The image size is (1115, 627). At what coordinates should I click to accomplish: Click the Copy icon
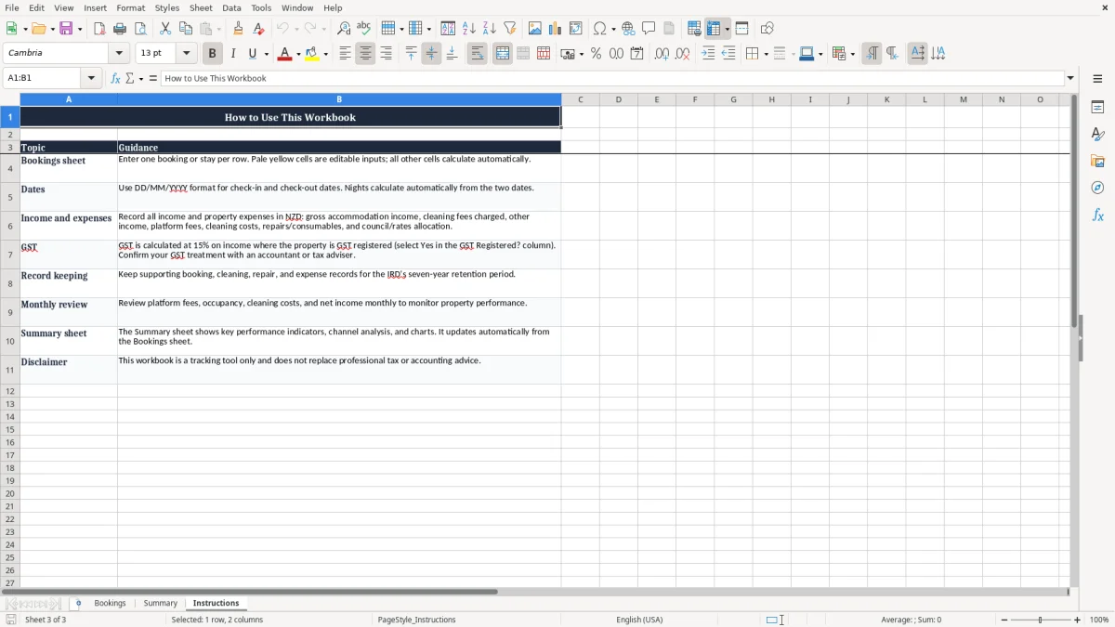coord(186,29)
